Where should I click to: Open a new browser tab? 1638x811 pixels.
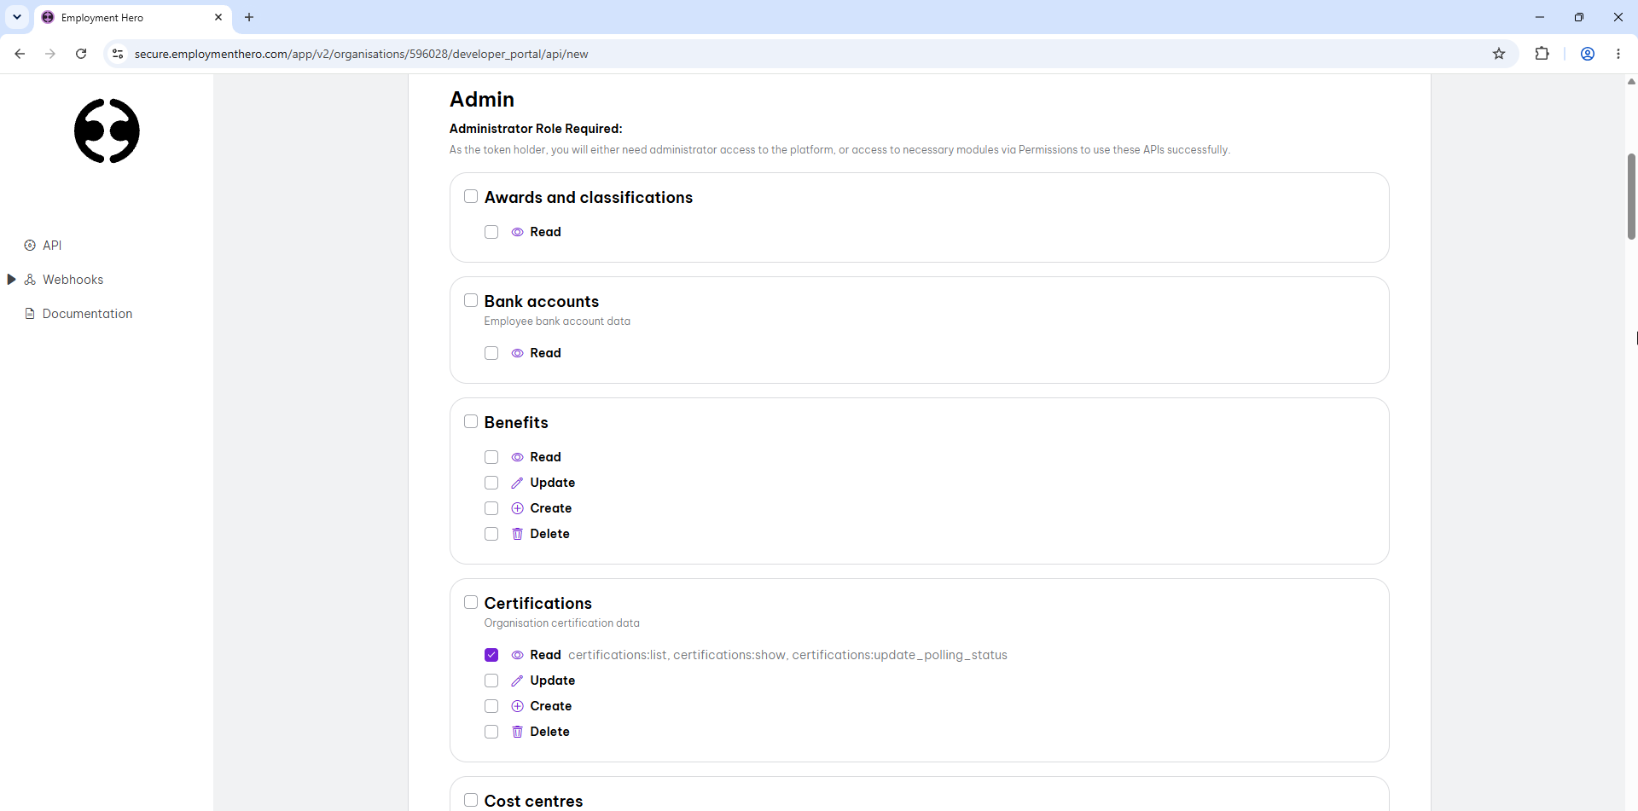pos(249,17)
